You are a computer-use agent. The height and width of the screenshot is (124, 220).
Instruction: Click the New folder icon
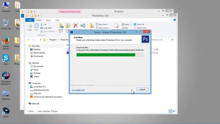[92, 26]
